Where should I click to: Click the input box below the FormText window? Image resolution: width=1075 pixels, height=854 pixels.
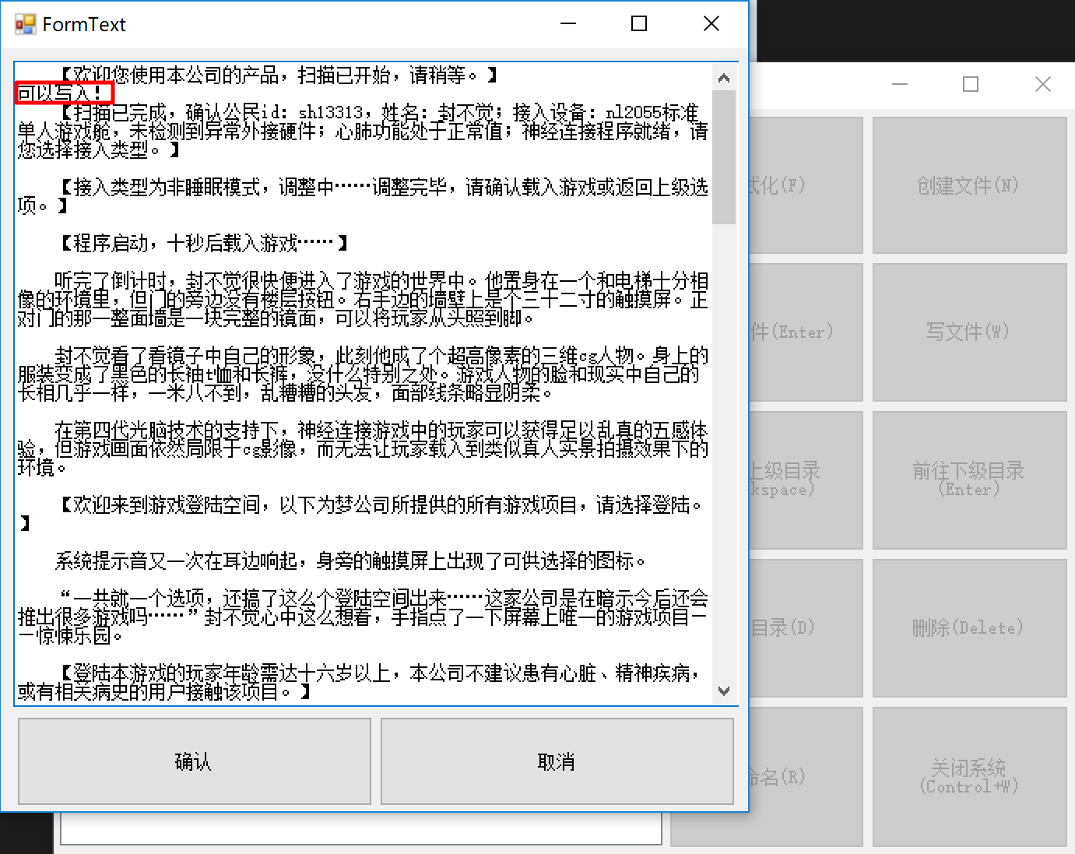pos(361,828)
